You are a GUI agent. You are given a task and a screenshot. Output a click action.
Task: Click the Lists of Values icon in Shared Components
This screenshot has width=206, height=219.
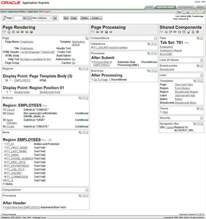coord(171,32)
